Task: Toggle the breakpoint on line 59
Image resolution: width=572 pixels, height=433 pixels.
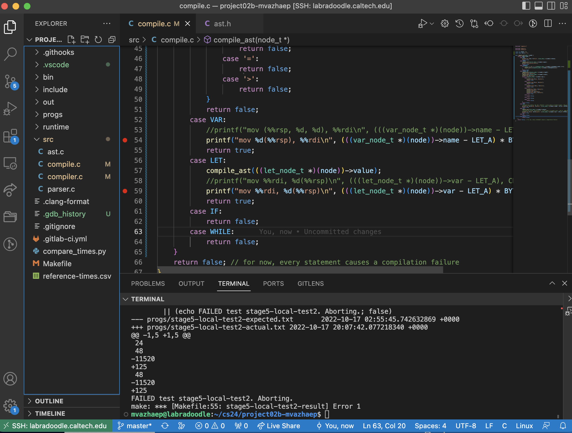Action: pyautogui.click(x=125, y=191)
